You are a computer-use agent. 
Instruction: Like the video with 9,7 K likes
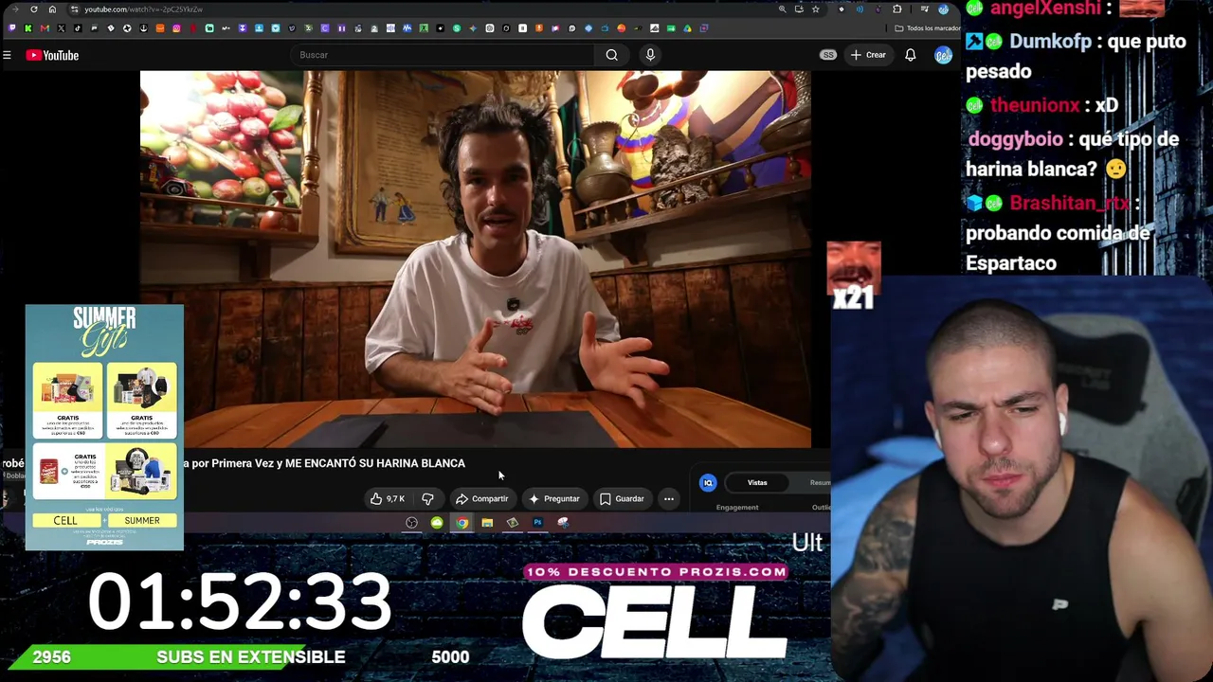tap(388, 499)
